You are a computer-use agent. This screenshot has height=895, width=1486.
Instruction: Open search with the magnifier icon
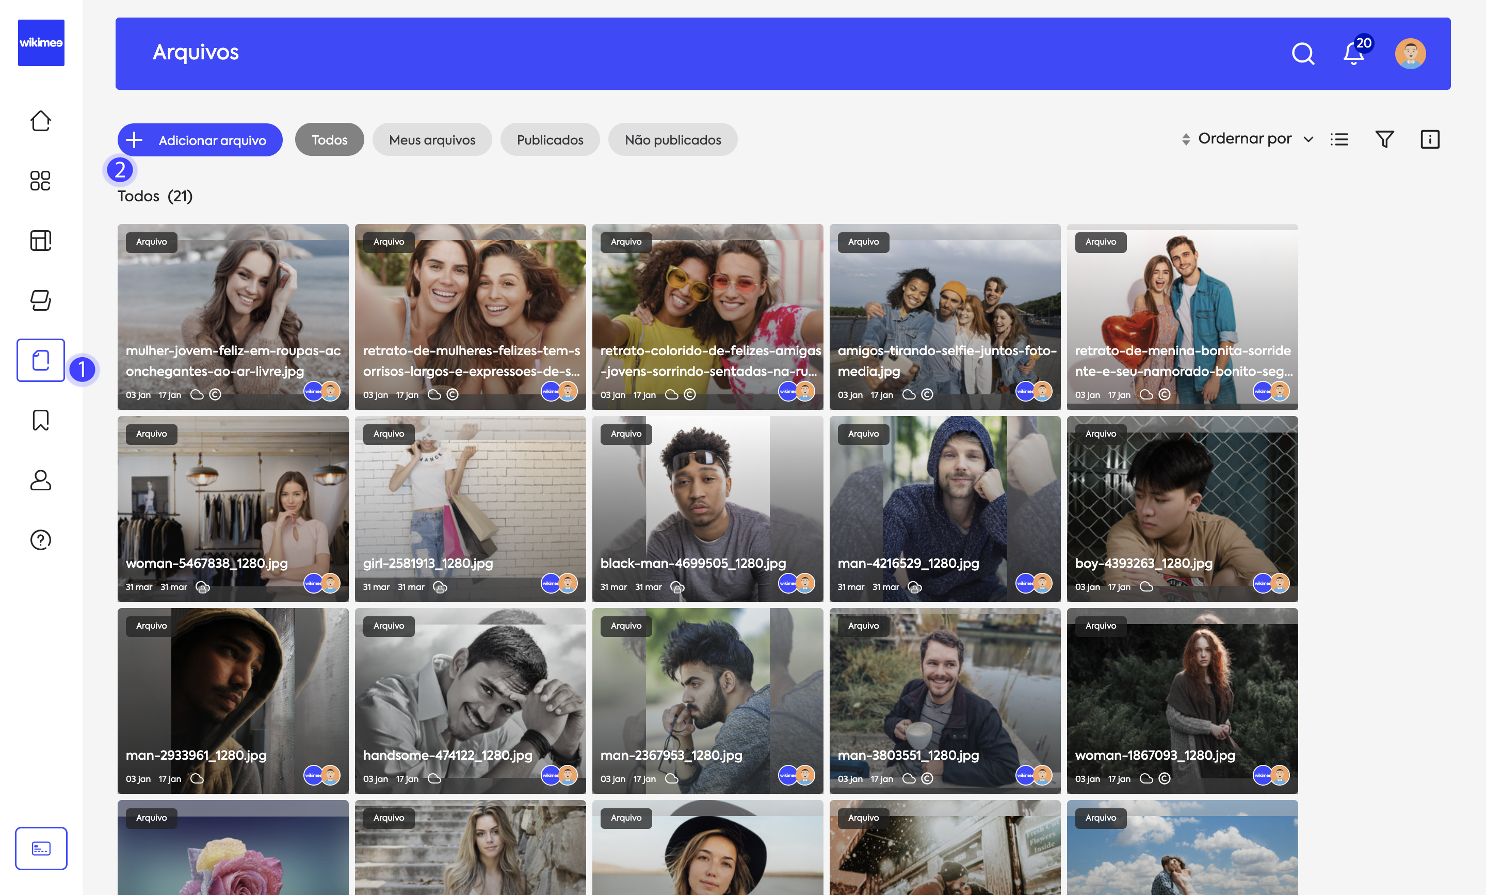pos(1302,54)
